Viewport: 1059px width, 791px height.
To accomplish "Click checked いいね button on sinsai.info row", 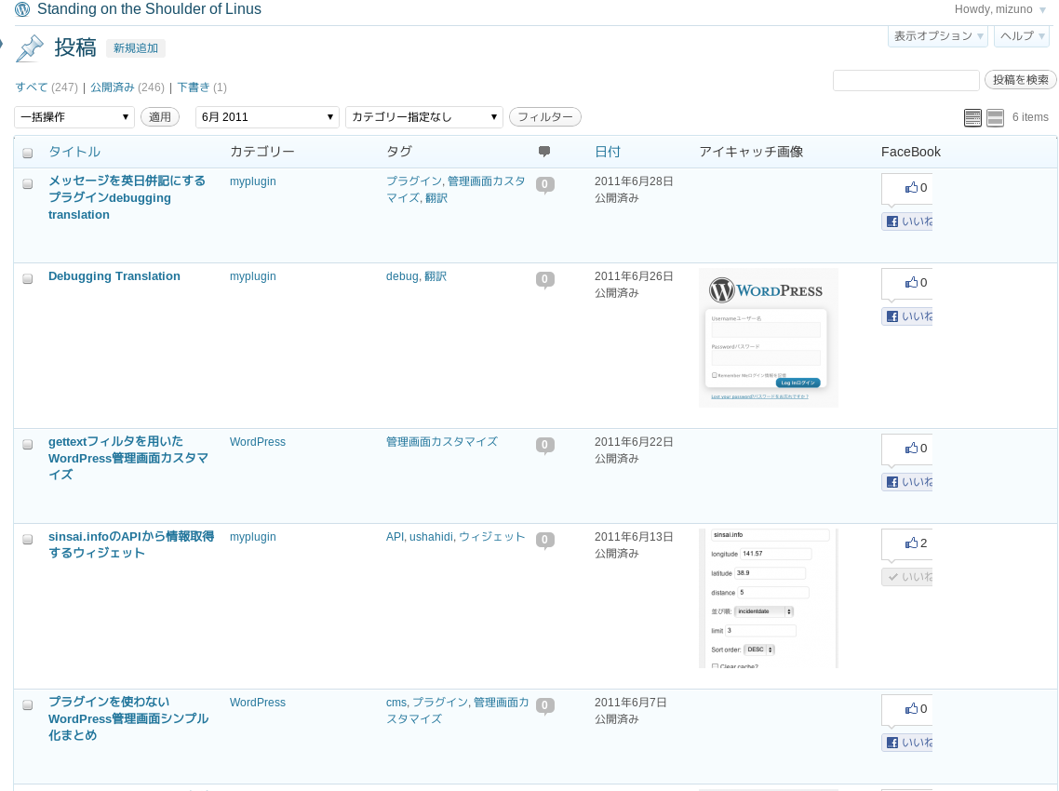I will (907, 578).
